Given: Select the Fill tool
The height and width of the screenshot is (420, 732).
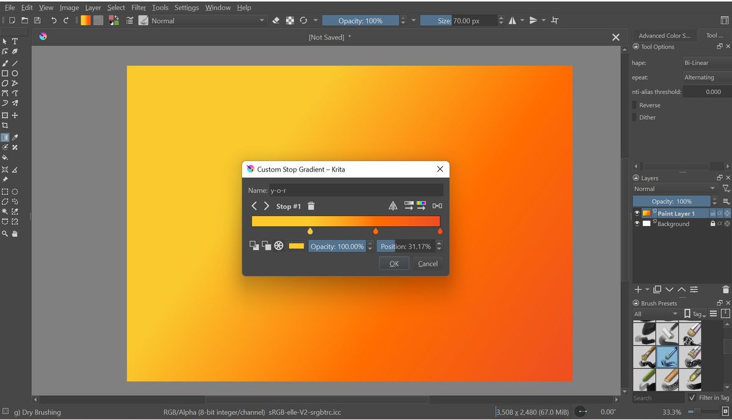Looking at the screenshot, I should click(x=5, y=157).
